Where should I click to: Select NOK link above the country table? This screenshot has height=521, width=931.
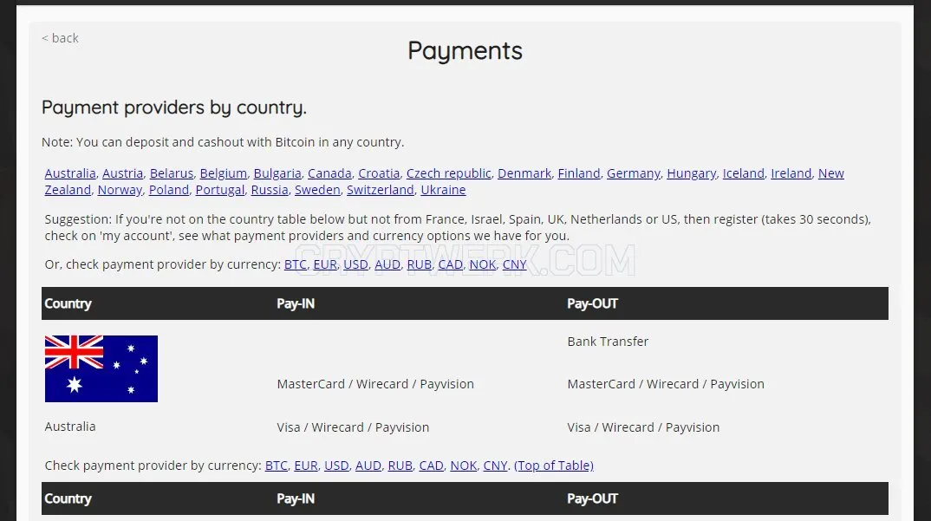pyautogui.click(x=483, y=264)
